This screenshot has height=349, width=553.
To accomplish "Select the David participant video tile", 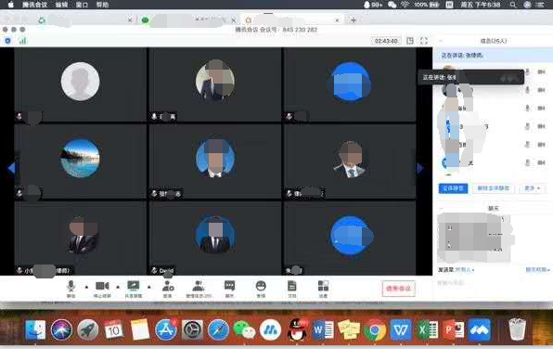I will click(x=214, y=239).
